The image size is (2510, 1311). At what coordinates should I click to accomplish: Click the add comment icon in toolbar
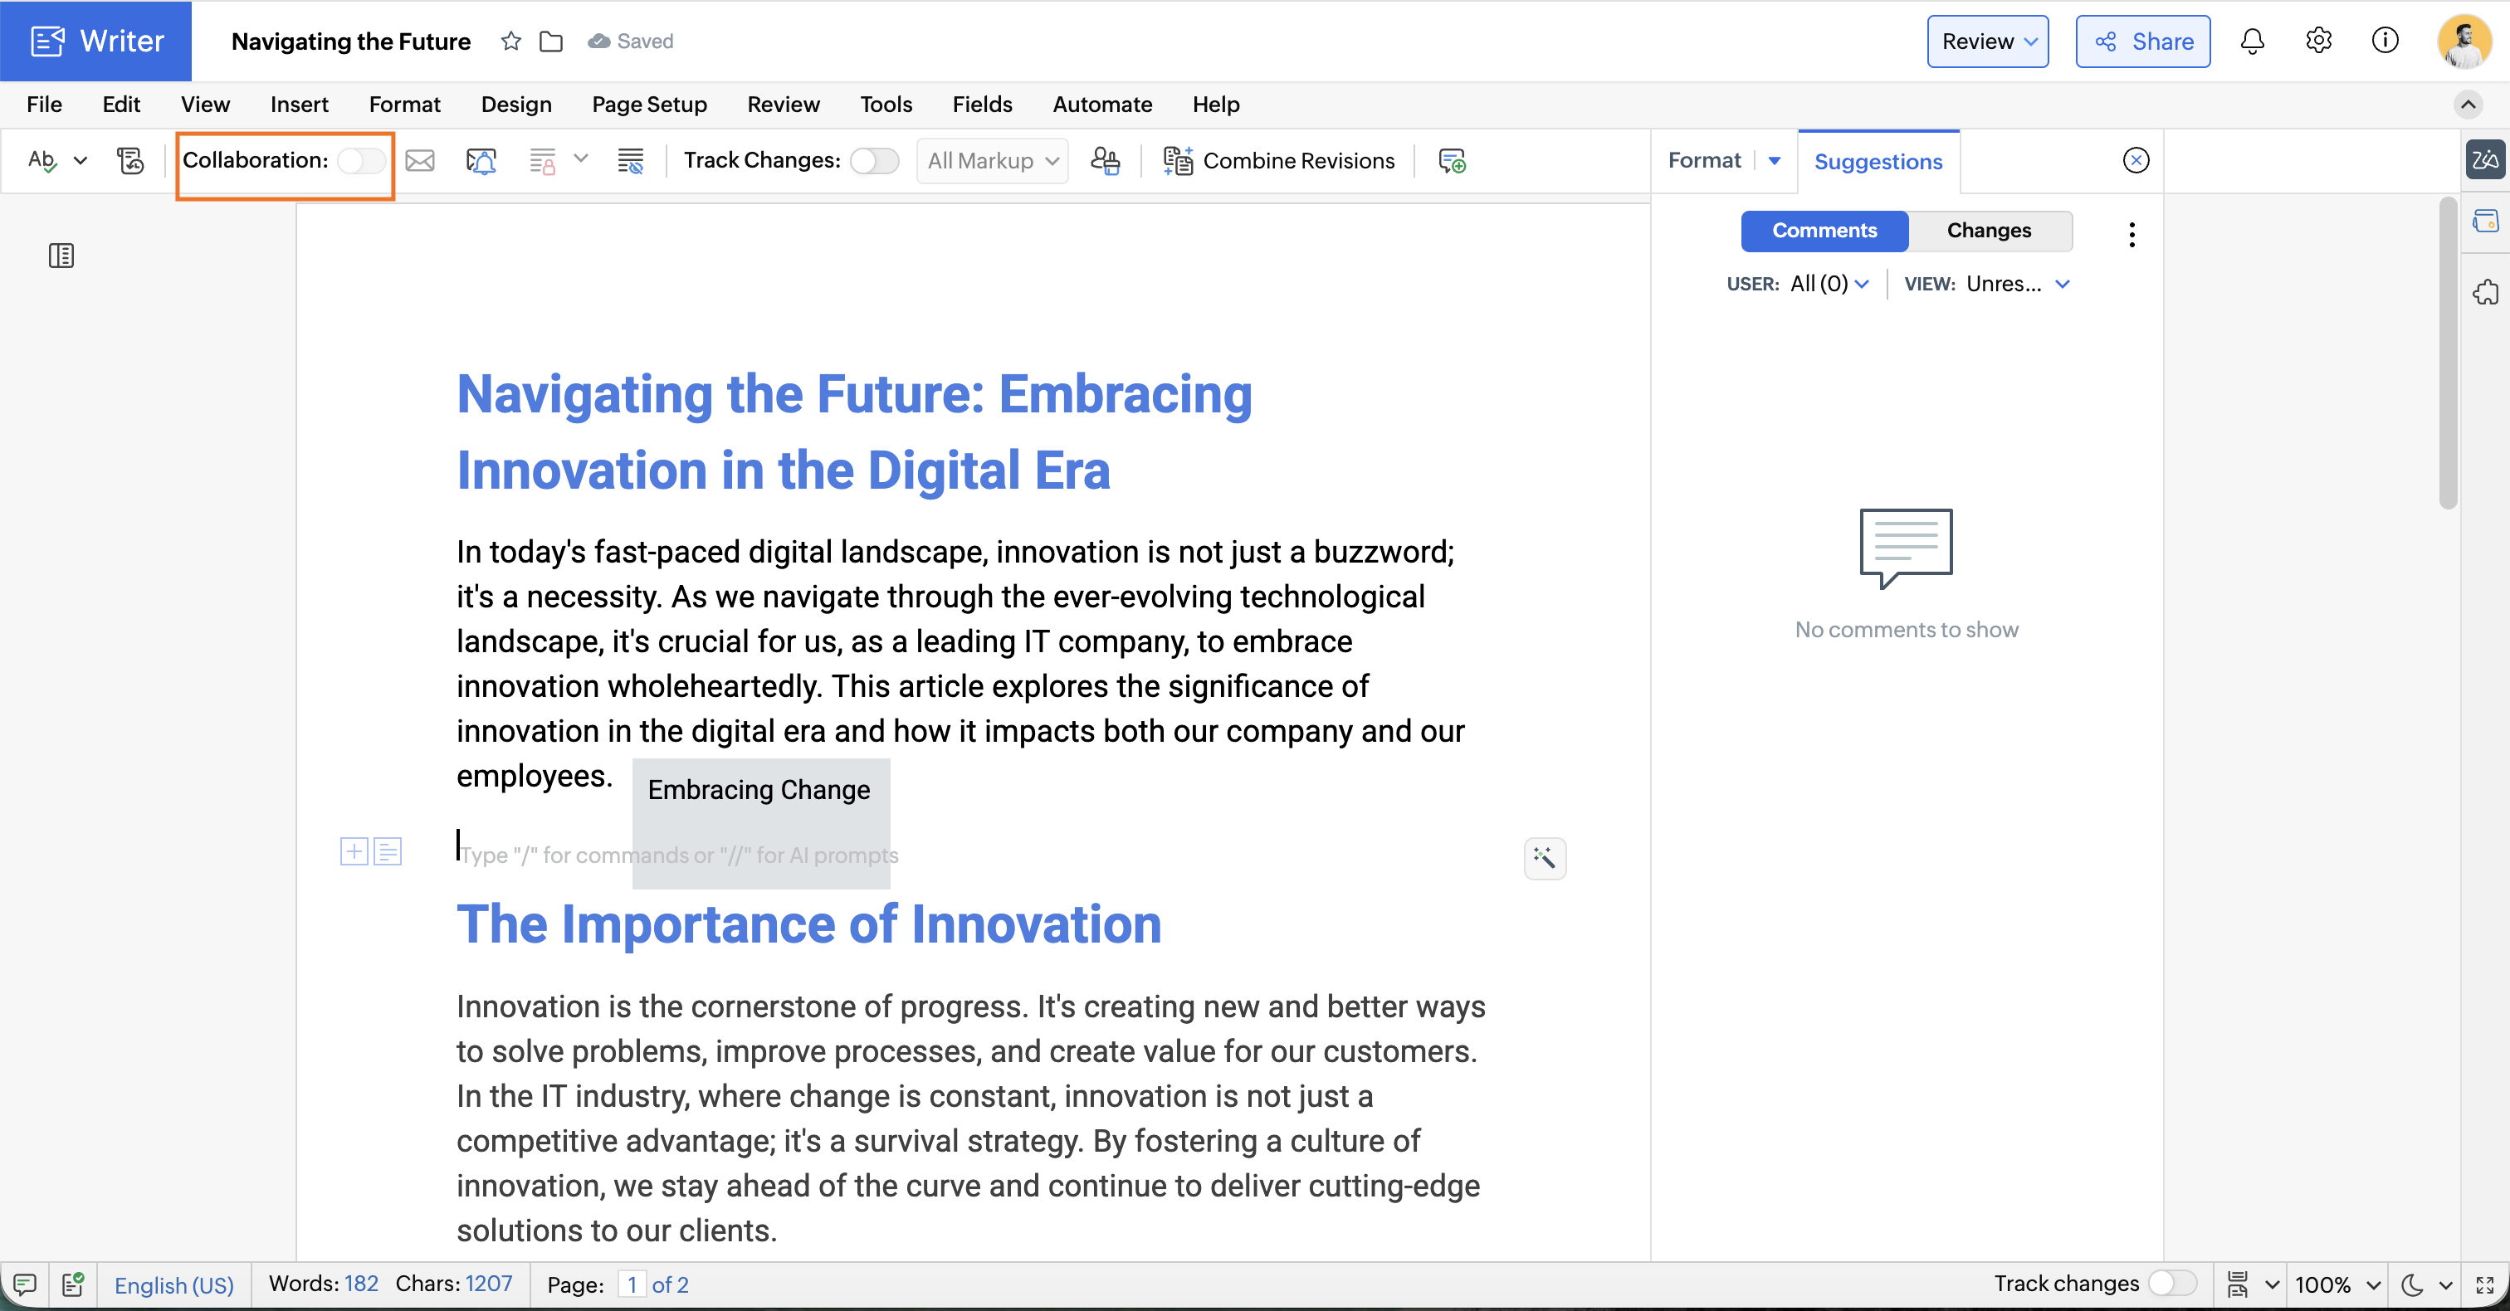(1452, 161)
